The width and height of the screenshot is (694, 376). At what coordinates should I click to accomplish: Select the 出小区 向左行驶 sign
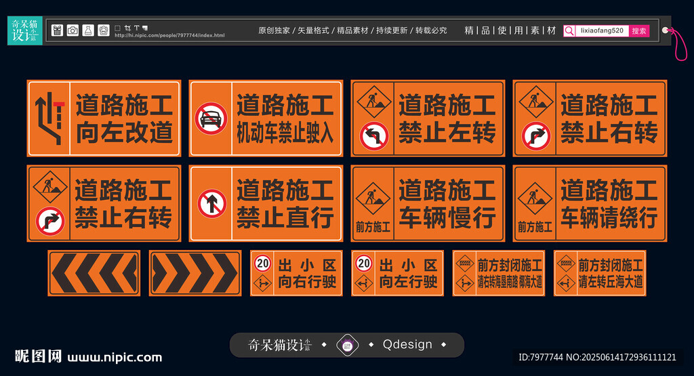point(397,273)
